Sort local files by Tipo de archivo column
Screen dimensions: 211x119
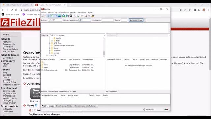click(x=75, y=59)
